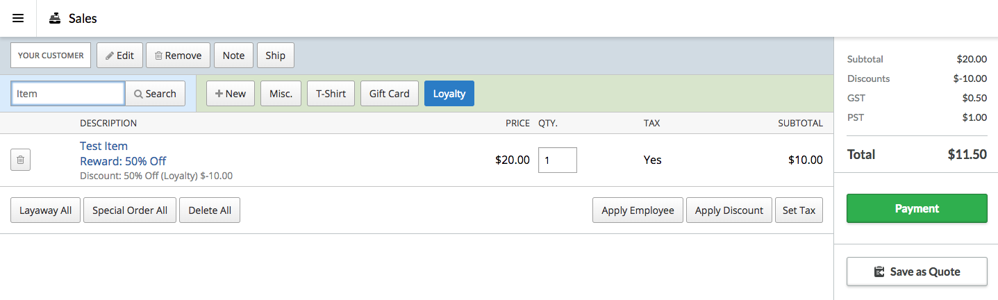Add a Gift Card to sale
Screen dimensions: 998x300
tap(390, 94)
